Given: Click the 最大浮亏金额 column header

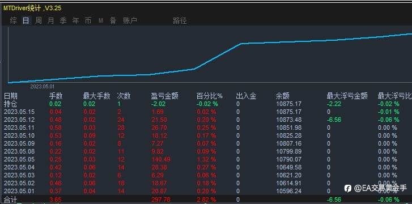Looking at the screenshot, I should 347,96.
